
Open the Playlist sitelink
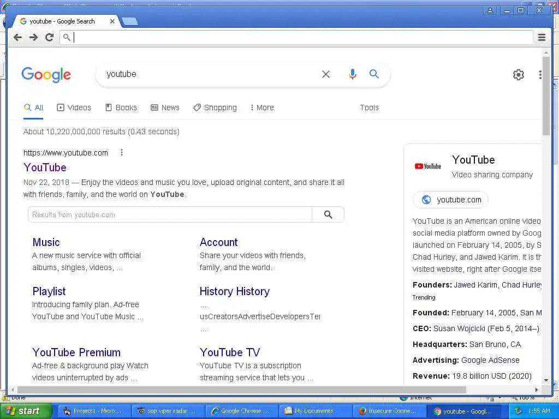[49, 291]
